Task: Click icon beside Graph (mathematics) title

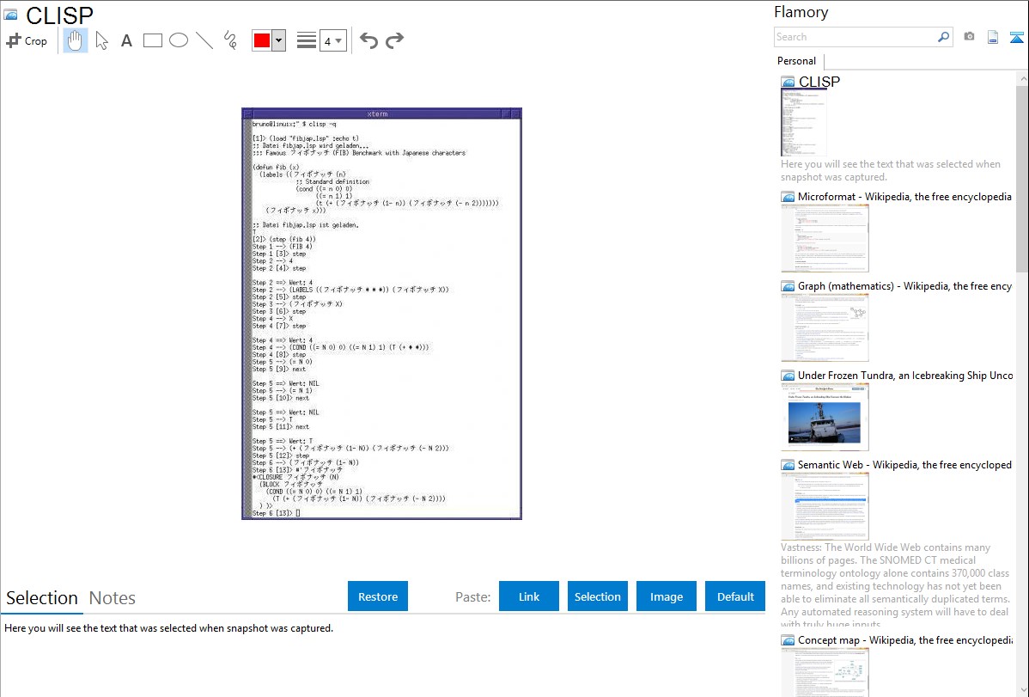Action: click(788, 286)
